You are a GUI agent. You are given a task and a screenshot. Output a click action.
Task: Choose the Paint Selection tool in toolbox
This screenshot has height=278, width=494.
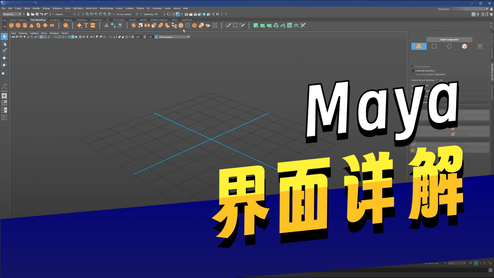4,51
